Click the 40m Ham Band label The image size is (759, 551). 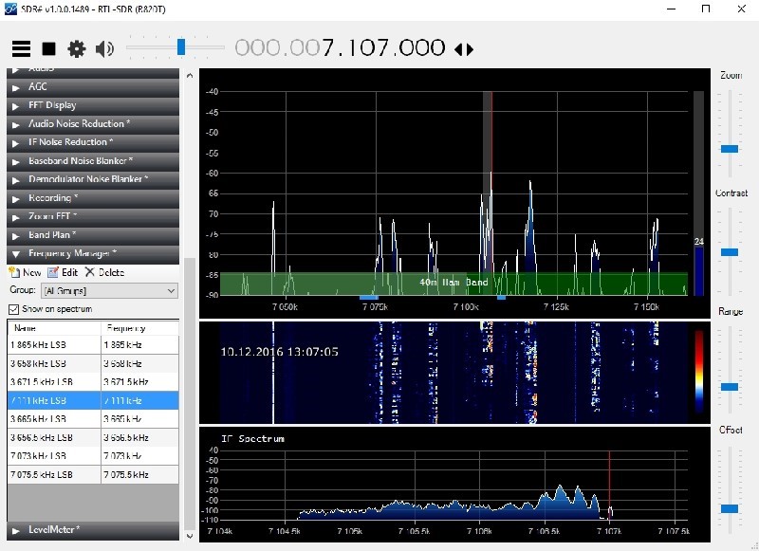(x=454, y=282)
